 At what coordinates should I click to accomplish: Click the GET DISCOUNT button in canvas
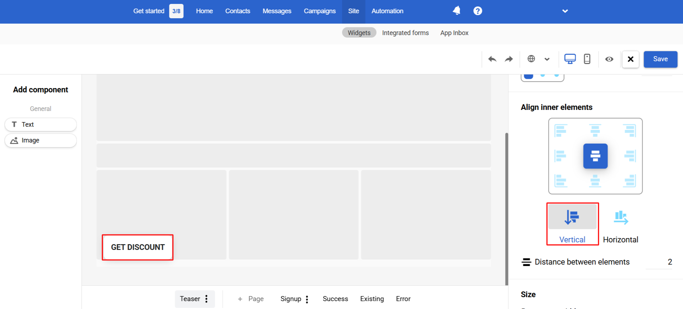tap(138, 247)
